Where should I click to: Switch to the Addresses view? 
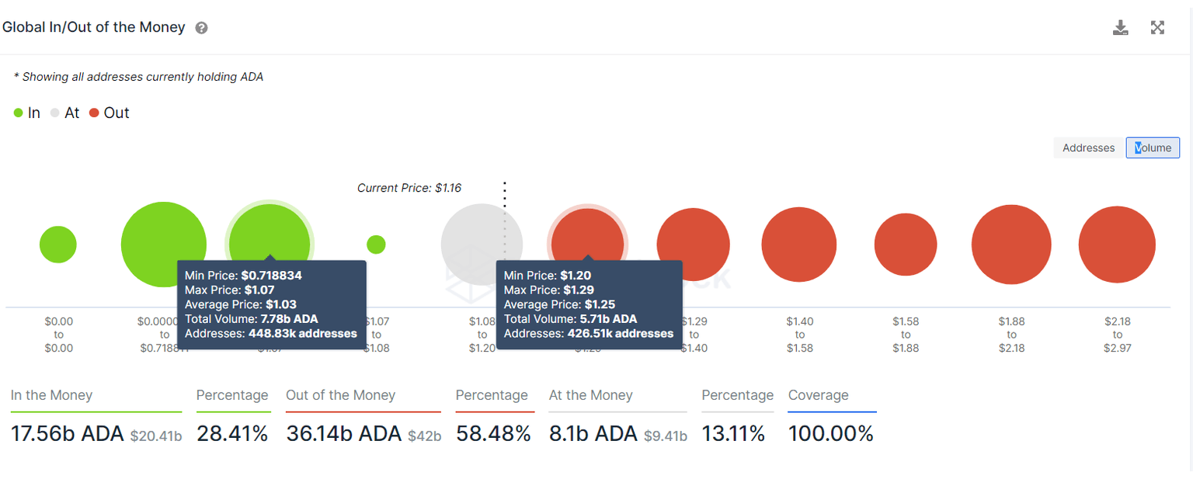pyautogui.click(x=1088, y=148)
